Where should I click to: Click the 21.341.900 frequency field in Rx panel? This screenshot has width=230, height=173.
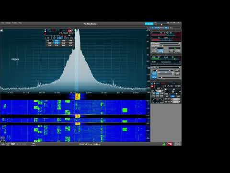[x=172, y=86]
